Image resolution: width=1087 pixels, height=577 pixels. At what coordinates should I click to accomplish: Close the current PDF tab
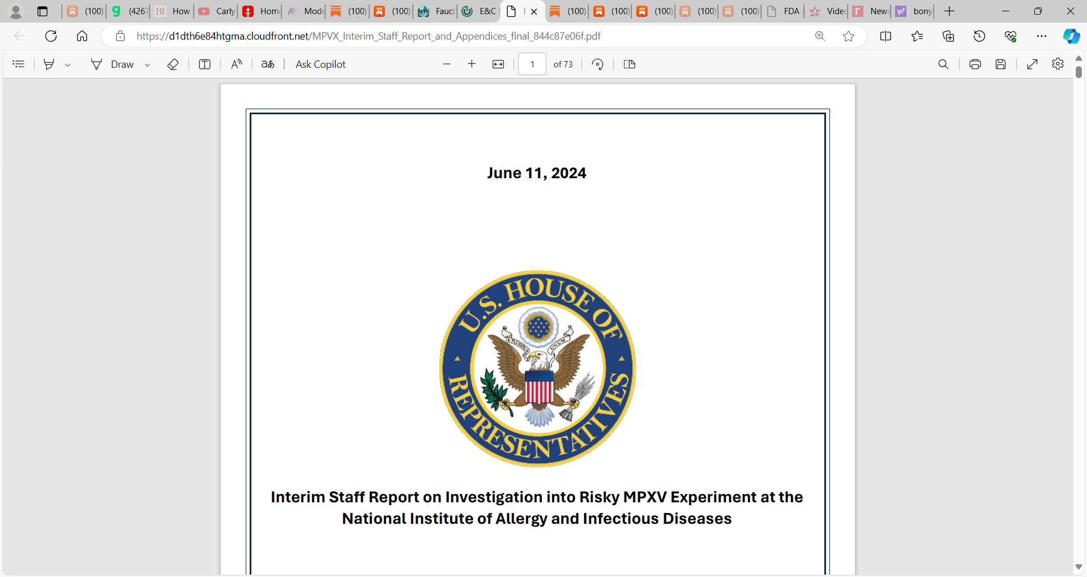coord(534,11)
